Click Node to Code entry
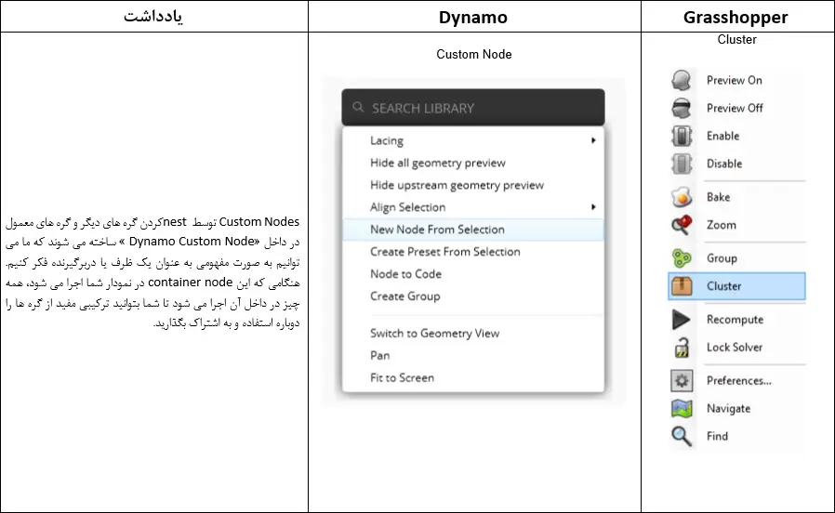Image resolution: width=835 pixels, height=513 pixels. pyautogui.click(x=405, y=274)
